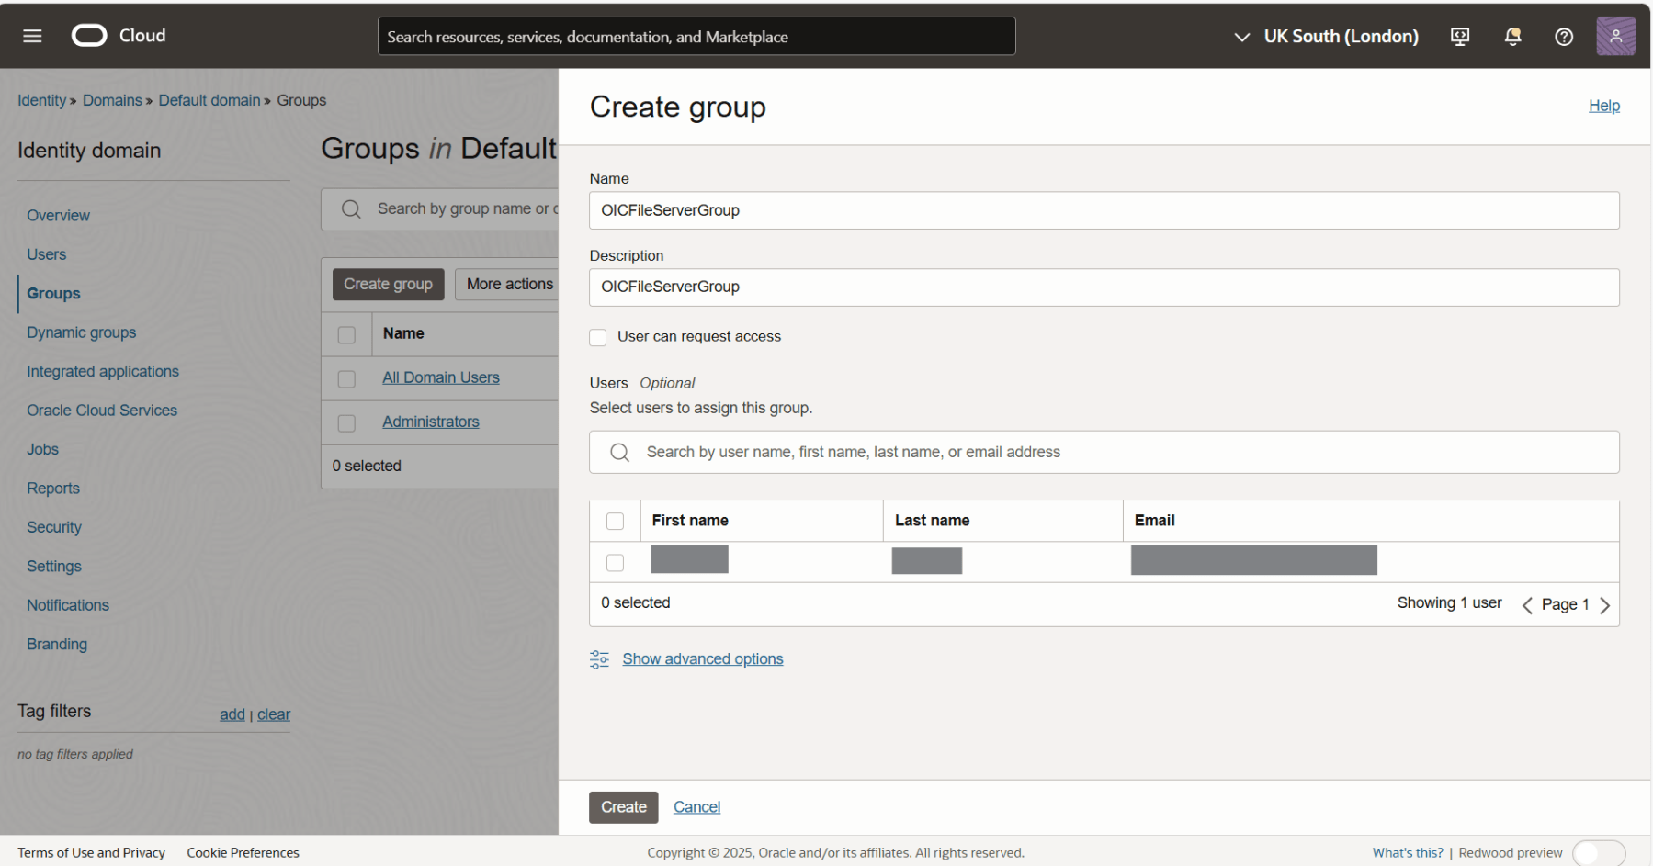Open the user profile avatar menu
The height and width of the screenshot is (866, 1653).
coord(1614,37)
